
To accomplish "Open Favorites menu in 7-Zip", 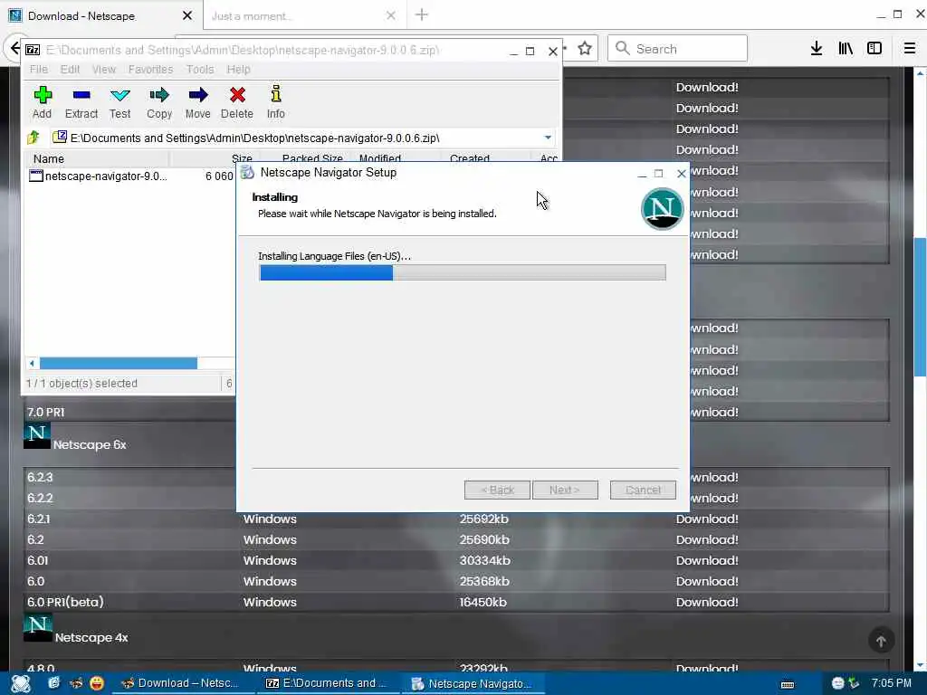I will coord(151,69).
